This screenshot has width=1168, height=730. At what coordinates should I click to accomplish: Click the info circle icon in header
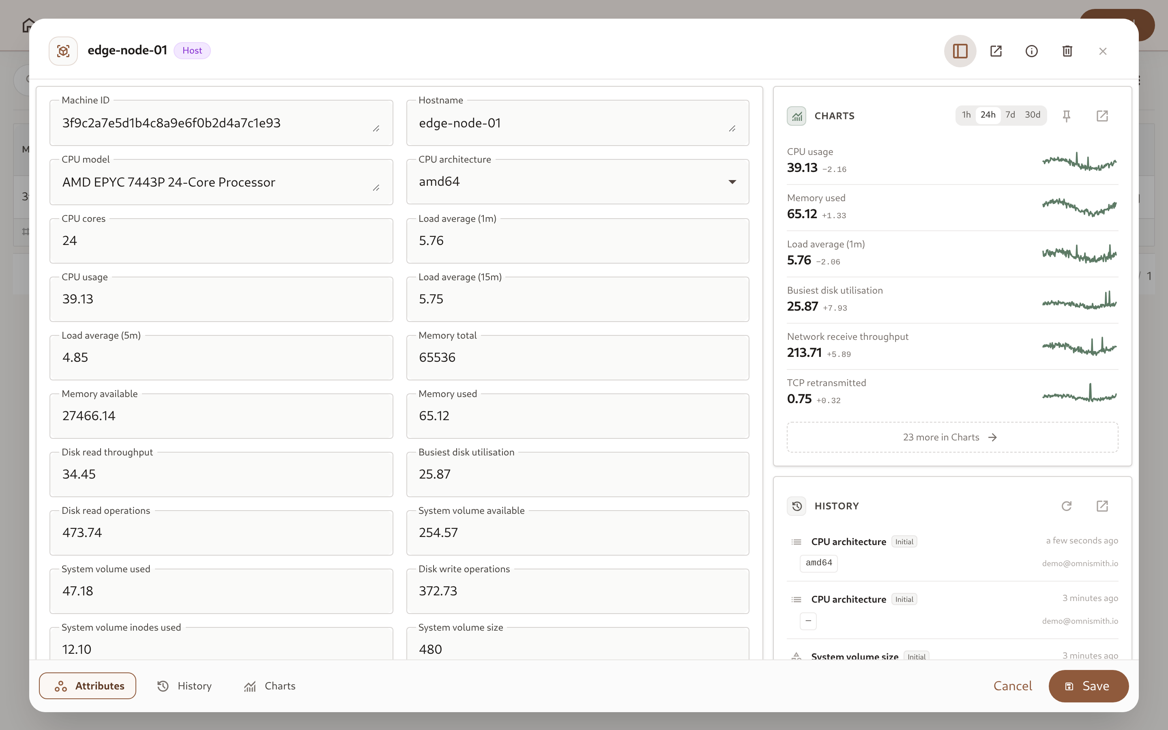coord(1031,51)
